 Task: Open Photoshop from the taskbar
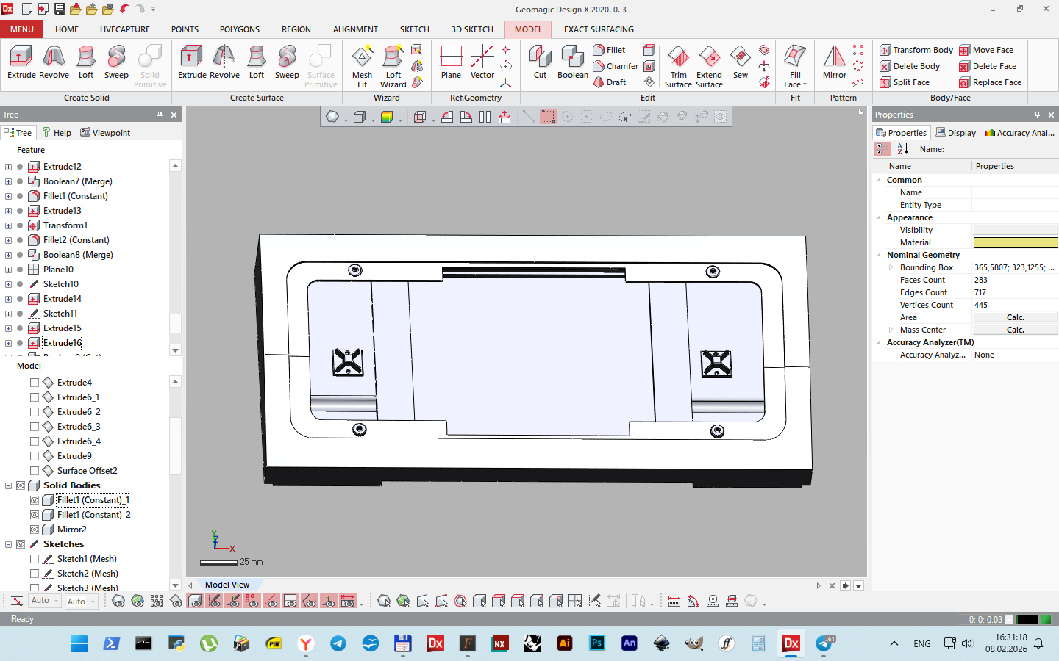597,643
